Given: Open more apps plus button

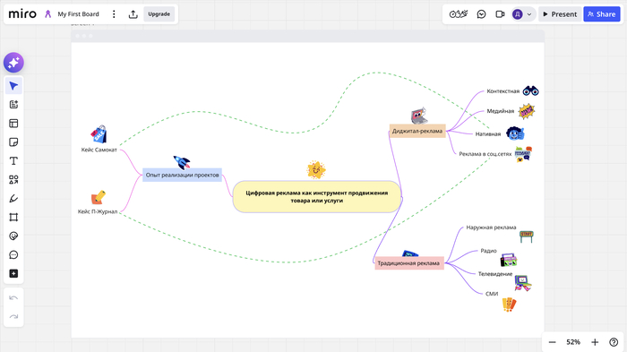Looking at the screenshot, I should pos(13,273).
